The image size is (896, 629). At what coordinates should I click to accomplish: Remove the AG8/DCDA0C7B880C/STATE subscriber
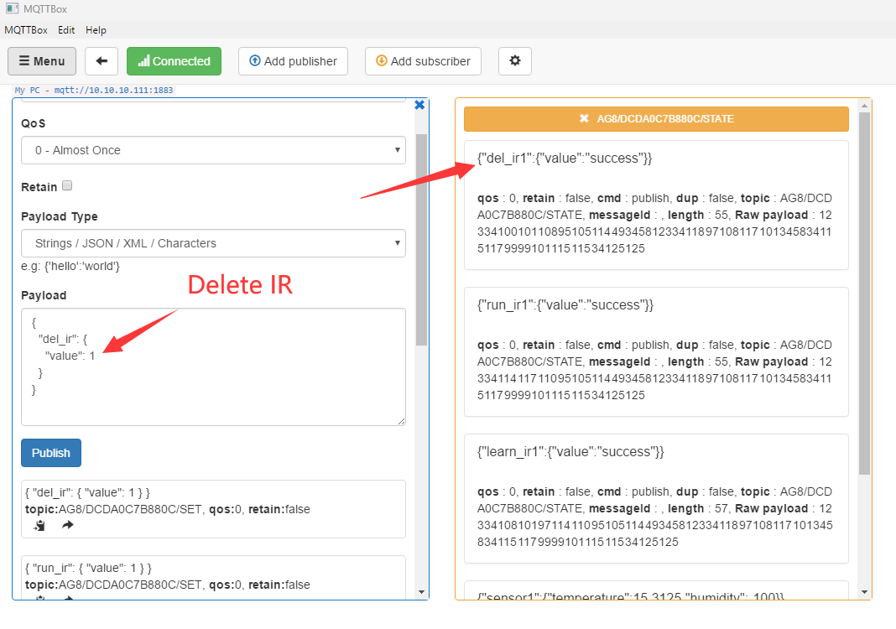(x=584, y=119)
